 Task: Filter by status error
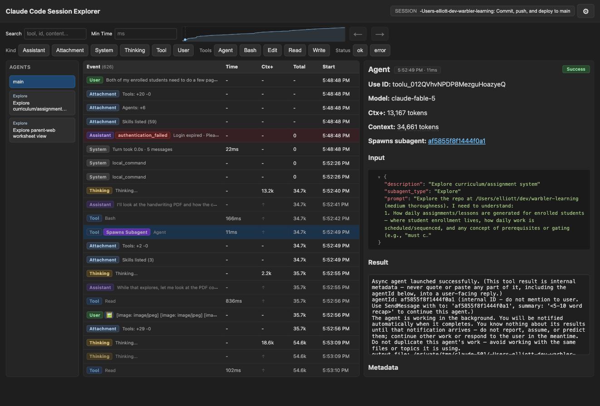coord(380,50)
